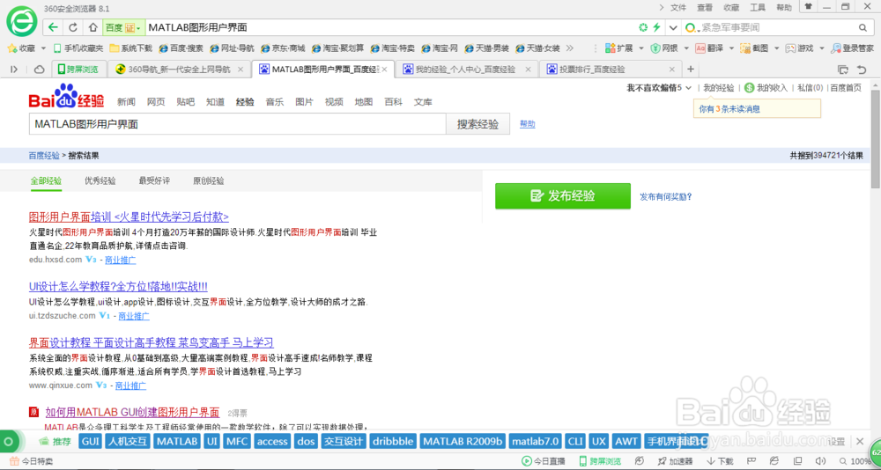Screen dimensions: 881x470
Task: Click the MATLAB R2009b recommendation tag
Action: [x=463, y=441]
